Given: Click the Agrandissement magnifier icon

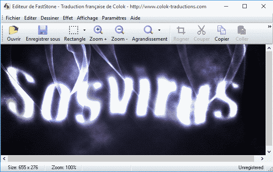Looking at the screenshot, I should coord(148,30).
